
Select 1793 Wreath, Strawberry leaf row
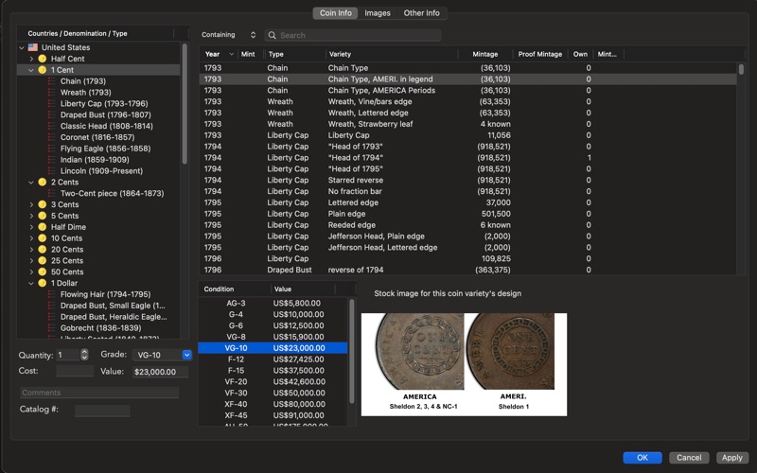tap(467, 124)
